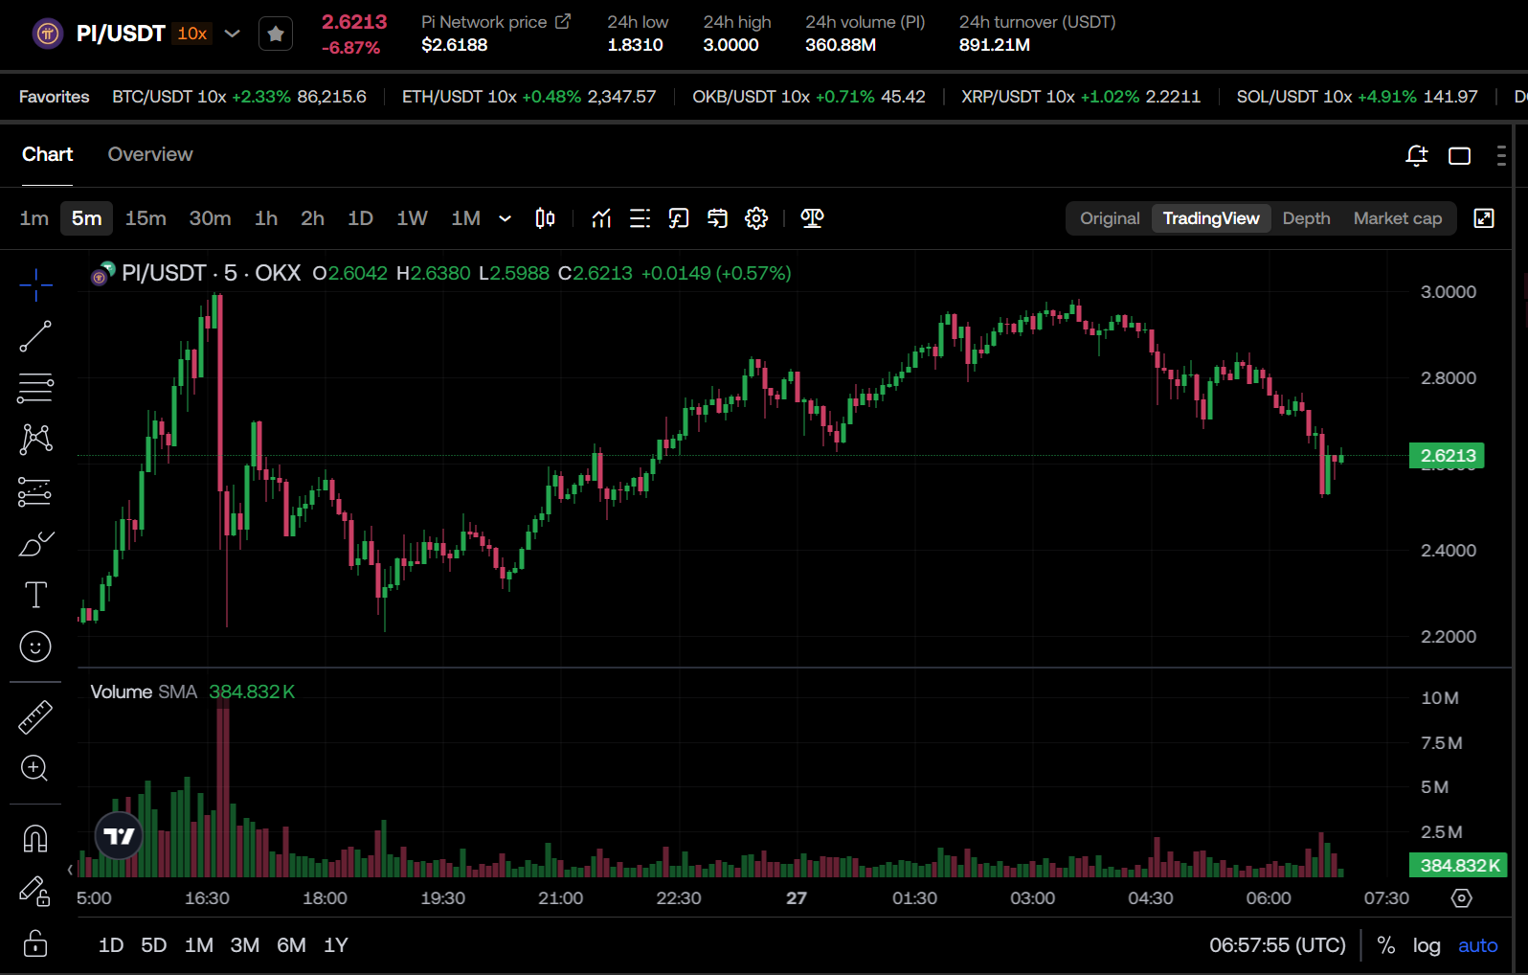Open the indicators menu

point(601,218)
